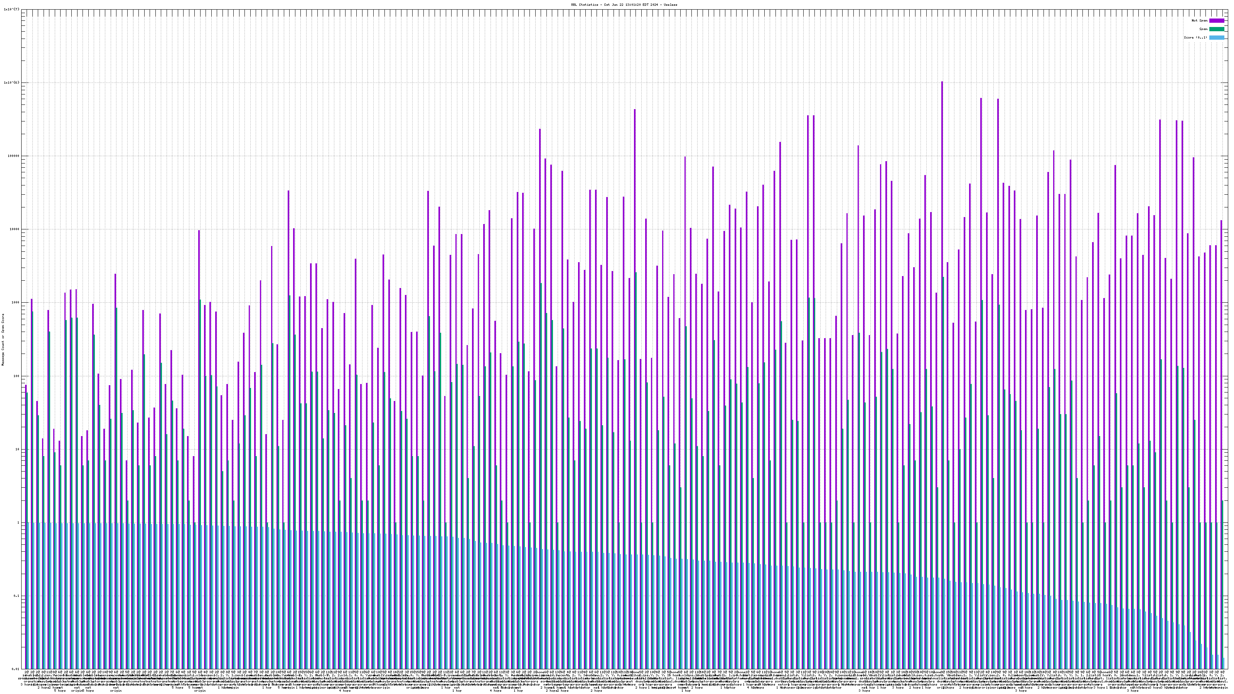This screenshot has height=694, width=1234.
Task: Click the '0.01' y-axis tick label
Action: coord(15,669)
